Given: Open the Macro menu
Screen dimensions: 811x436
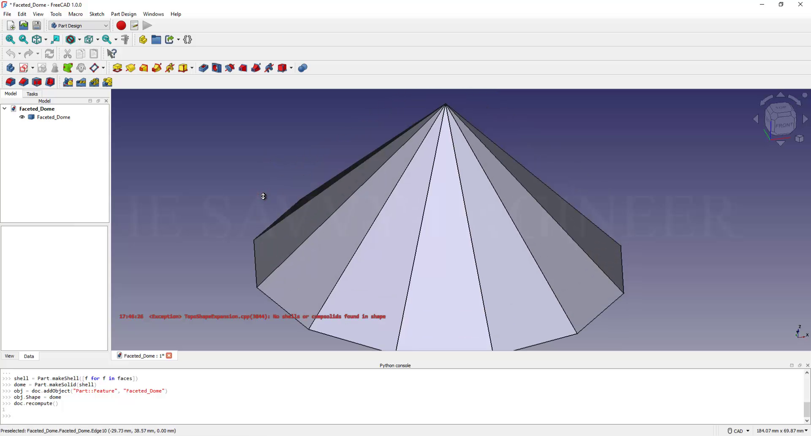Looking at the screenshot, I should tap(75, 14).
